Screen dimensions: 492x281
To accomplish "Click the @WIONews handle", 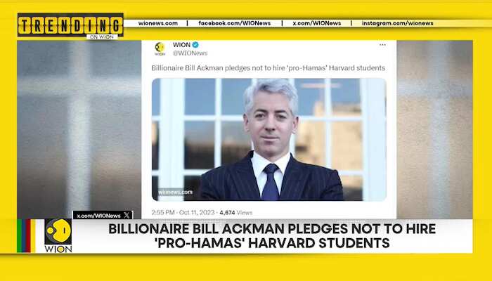I will click(190, 53).
